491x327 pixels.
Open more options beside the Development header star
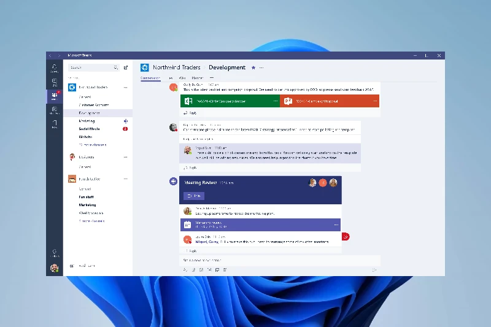pyautogui.click(x=261, y=67)
